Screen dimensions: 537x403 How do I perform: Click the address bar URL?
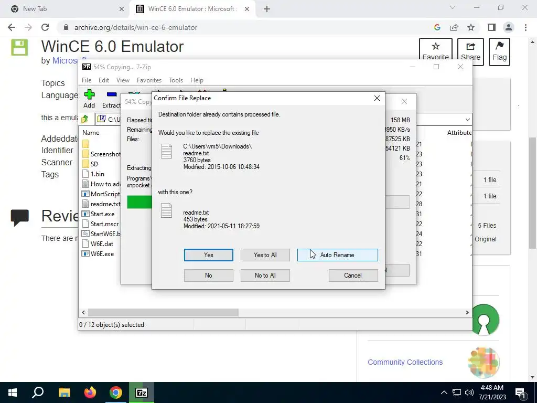tap(136, 27)
